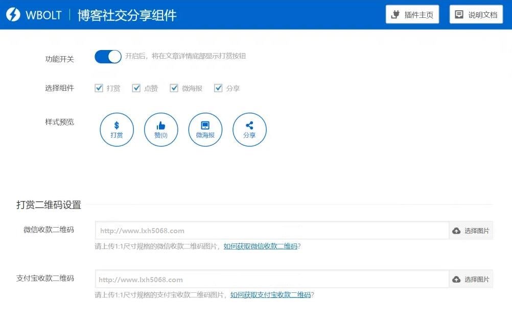Click the WBOLT lightning logo icon
The width and height of the screenshot is (512, 324).
click(x=13, y=15)
